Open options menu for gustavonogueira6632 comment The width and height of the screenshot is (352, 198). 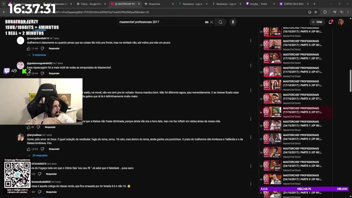pos(251,65)
